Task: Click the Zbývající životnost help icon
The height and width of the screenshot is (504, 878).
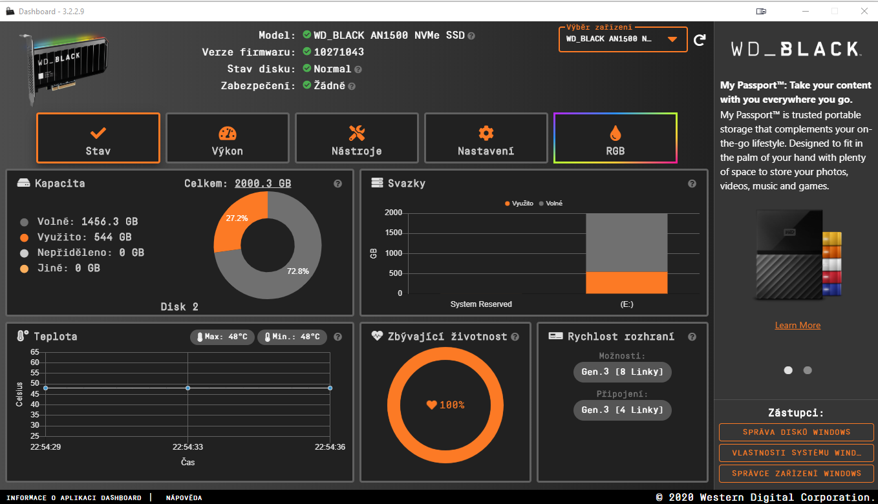Action: tap(515, 337)
